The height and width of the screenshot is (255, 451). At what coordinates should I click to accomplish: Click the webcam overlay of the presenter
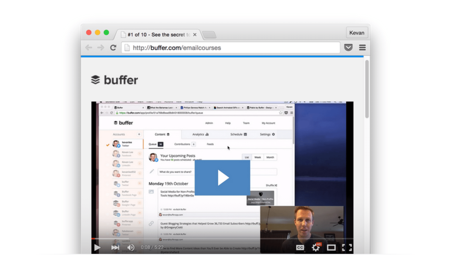pos(302,229)
